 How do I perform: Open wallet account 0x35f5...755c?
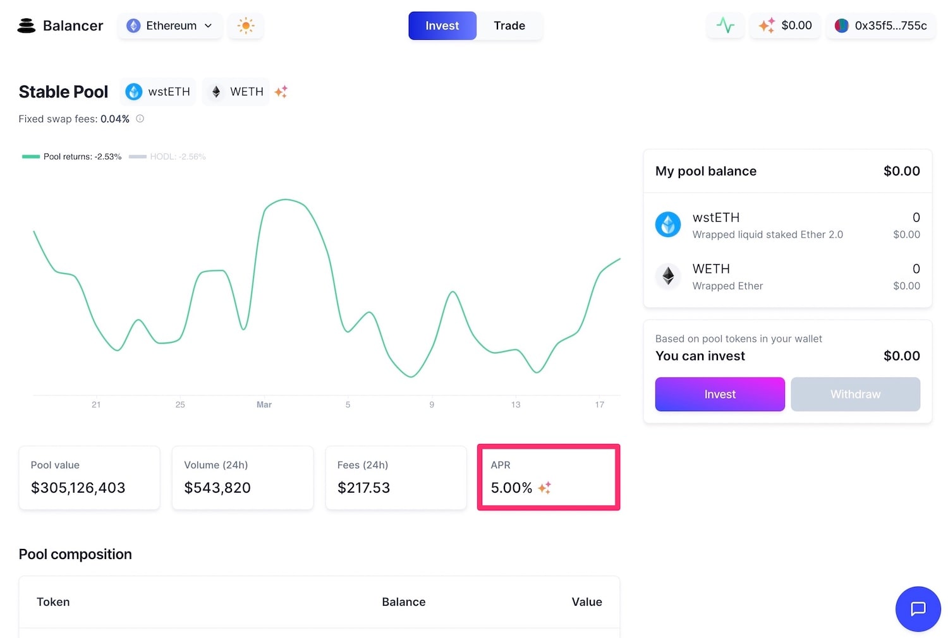(881, 26)
